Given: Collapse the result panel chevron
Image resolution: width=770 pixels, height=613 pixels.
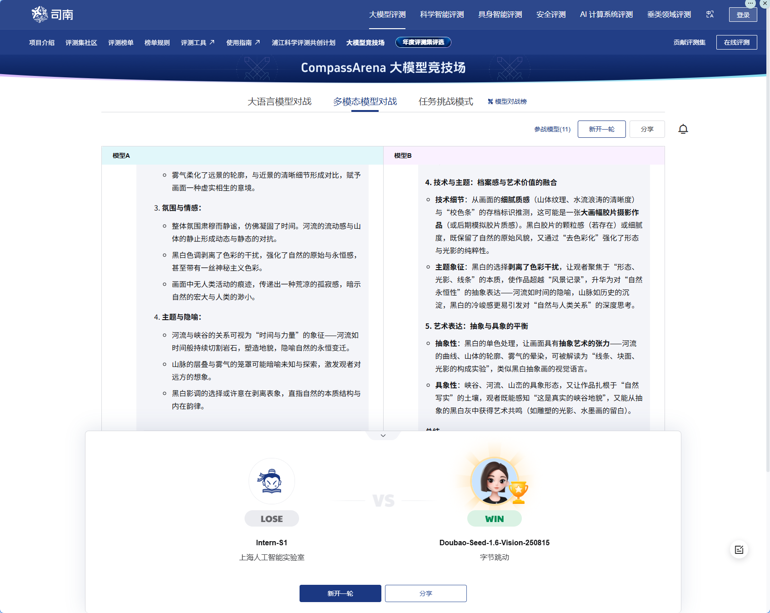Looking at the screenshot, I should pyautogui.click(x=383, y=436).
